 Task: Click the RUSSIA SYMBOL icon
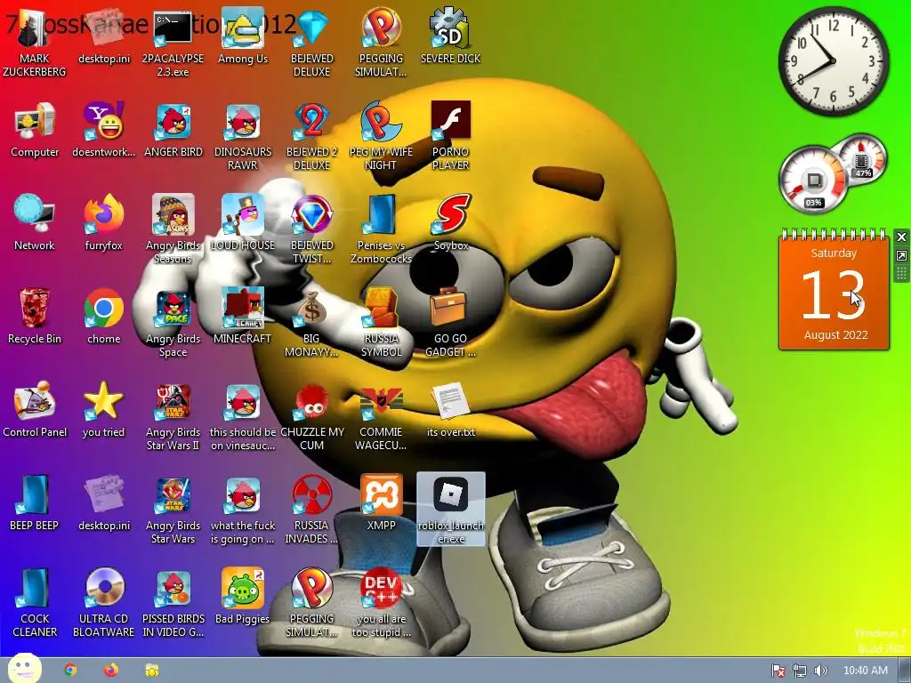pyautogui.click(x=381, y=323)
